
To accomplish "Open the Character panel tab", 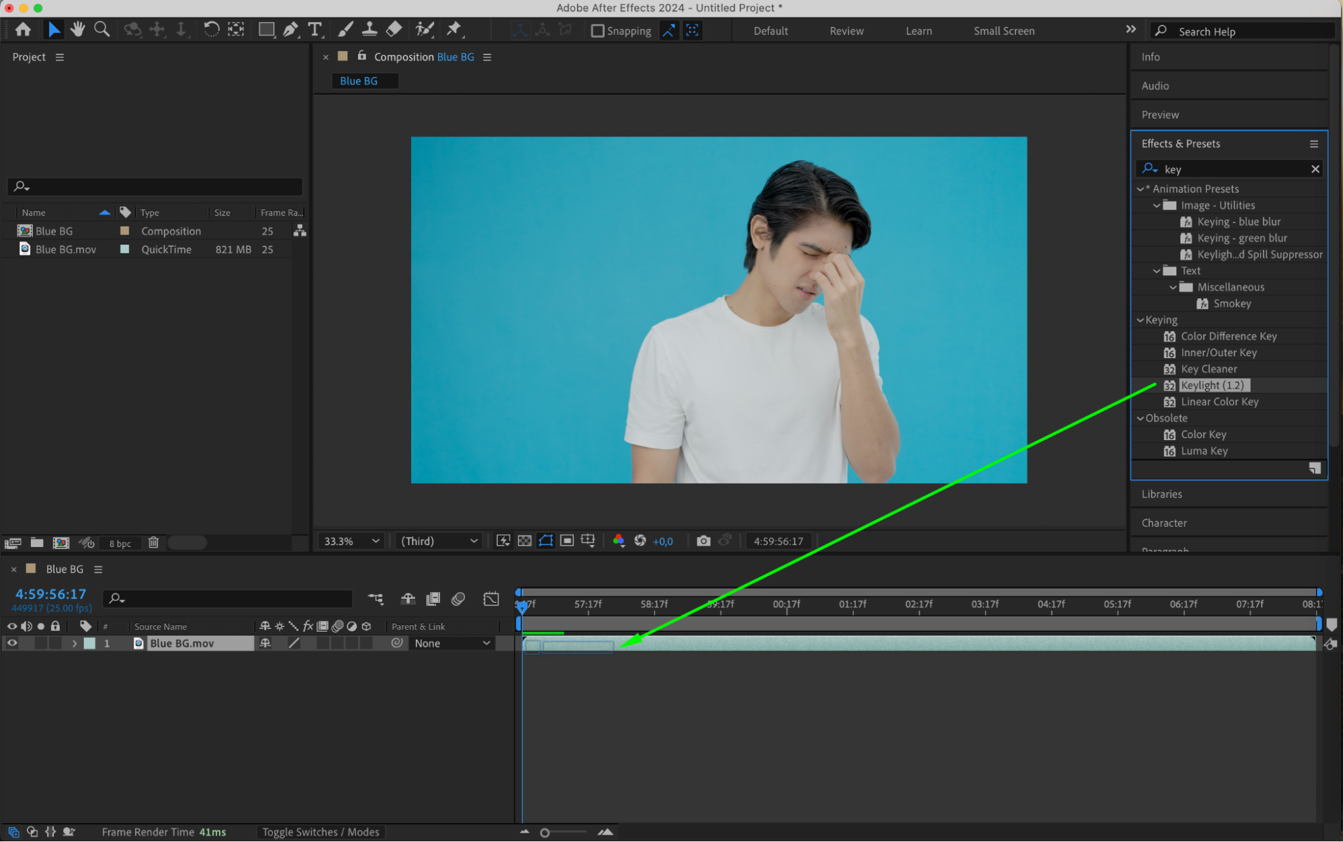I will [x=1164, y=523].
